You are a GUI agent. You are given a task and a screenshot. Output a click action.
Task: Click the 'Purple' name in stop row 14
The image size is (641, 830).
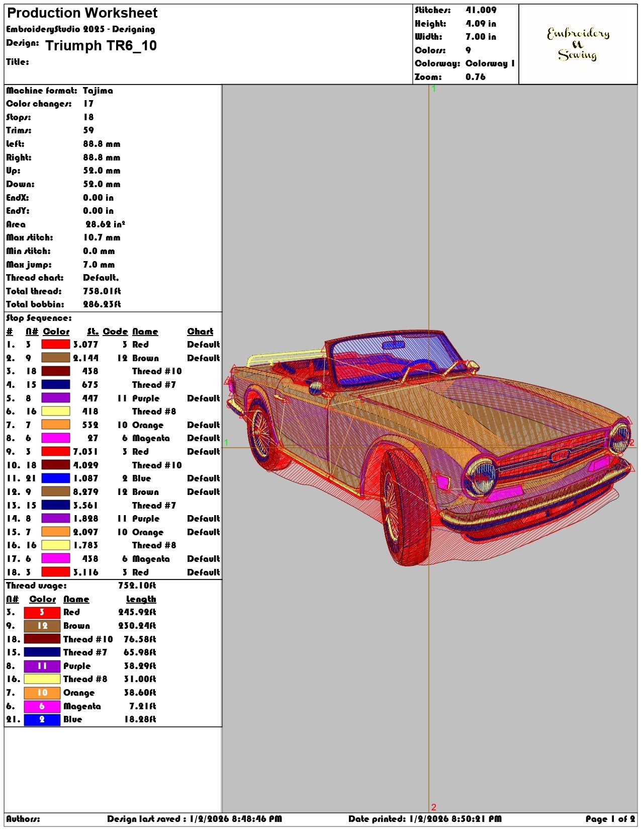click(146, 519)
